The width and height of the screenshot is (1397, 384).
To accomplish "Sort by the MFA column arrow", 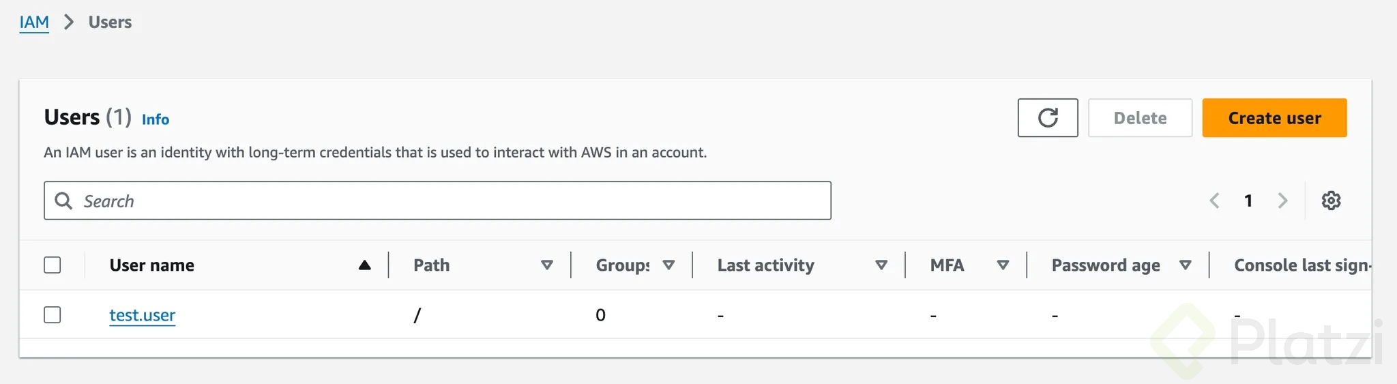I will [x=1003, y=265].
